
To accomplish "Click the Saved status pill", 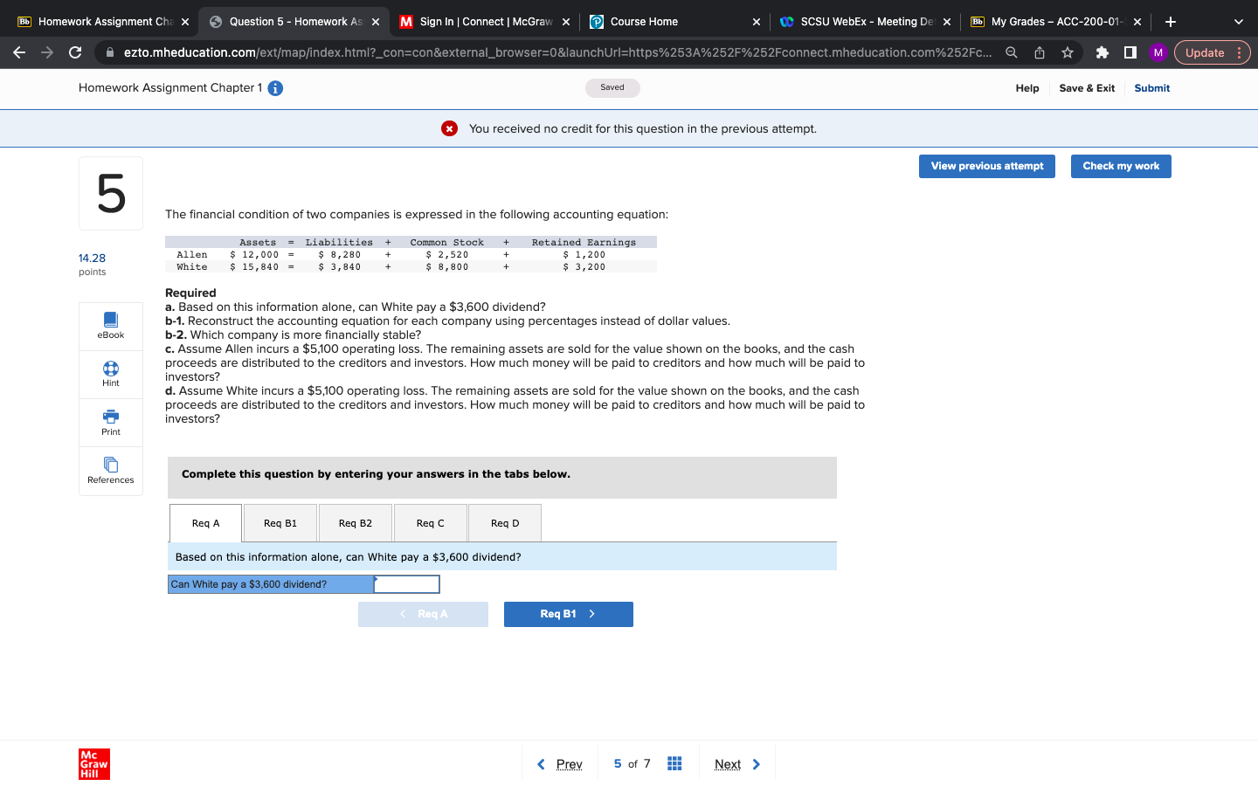I will 612,87.
